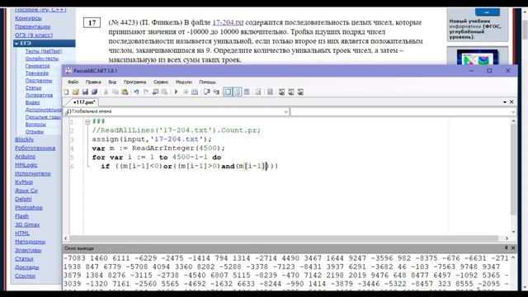
Task: Open the Arduino sidebar link
Action: [26, 156]
